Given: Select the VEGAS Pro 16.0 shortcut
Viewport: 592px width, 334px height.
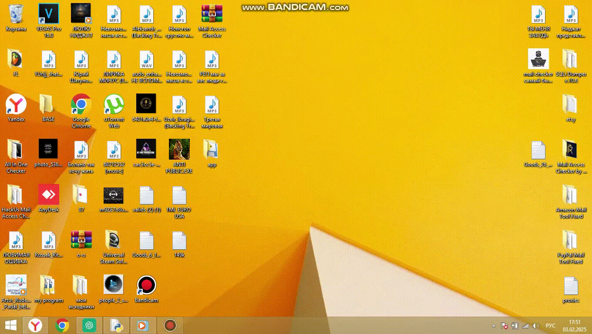Looking at the screenshot, I should [48, 15].
